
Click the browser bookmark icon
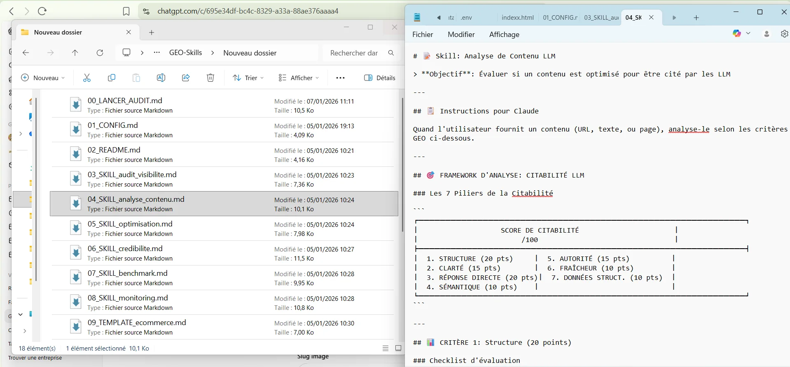coord(126,11)
